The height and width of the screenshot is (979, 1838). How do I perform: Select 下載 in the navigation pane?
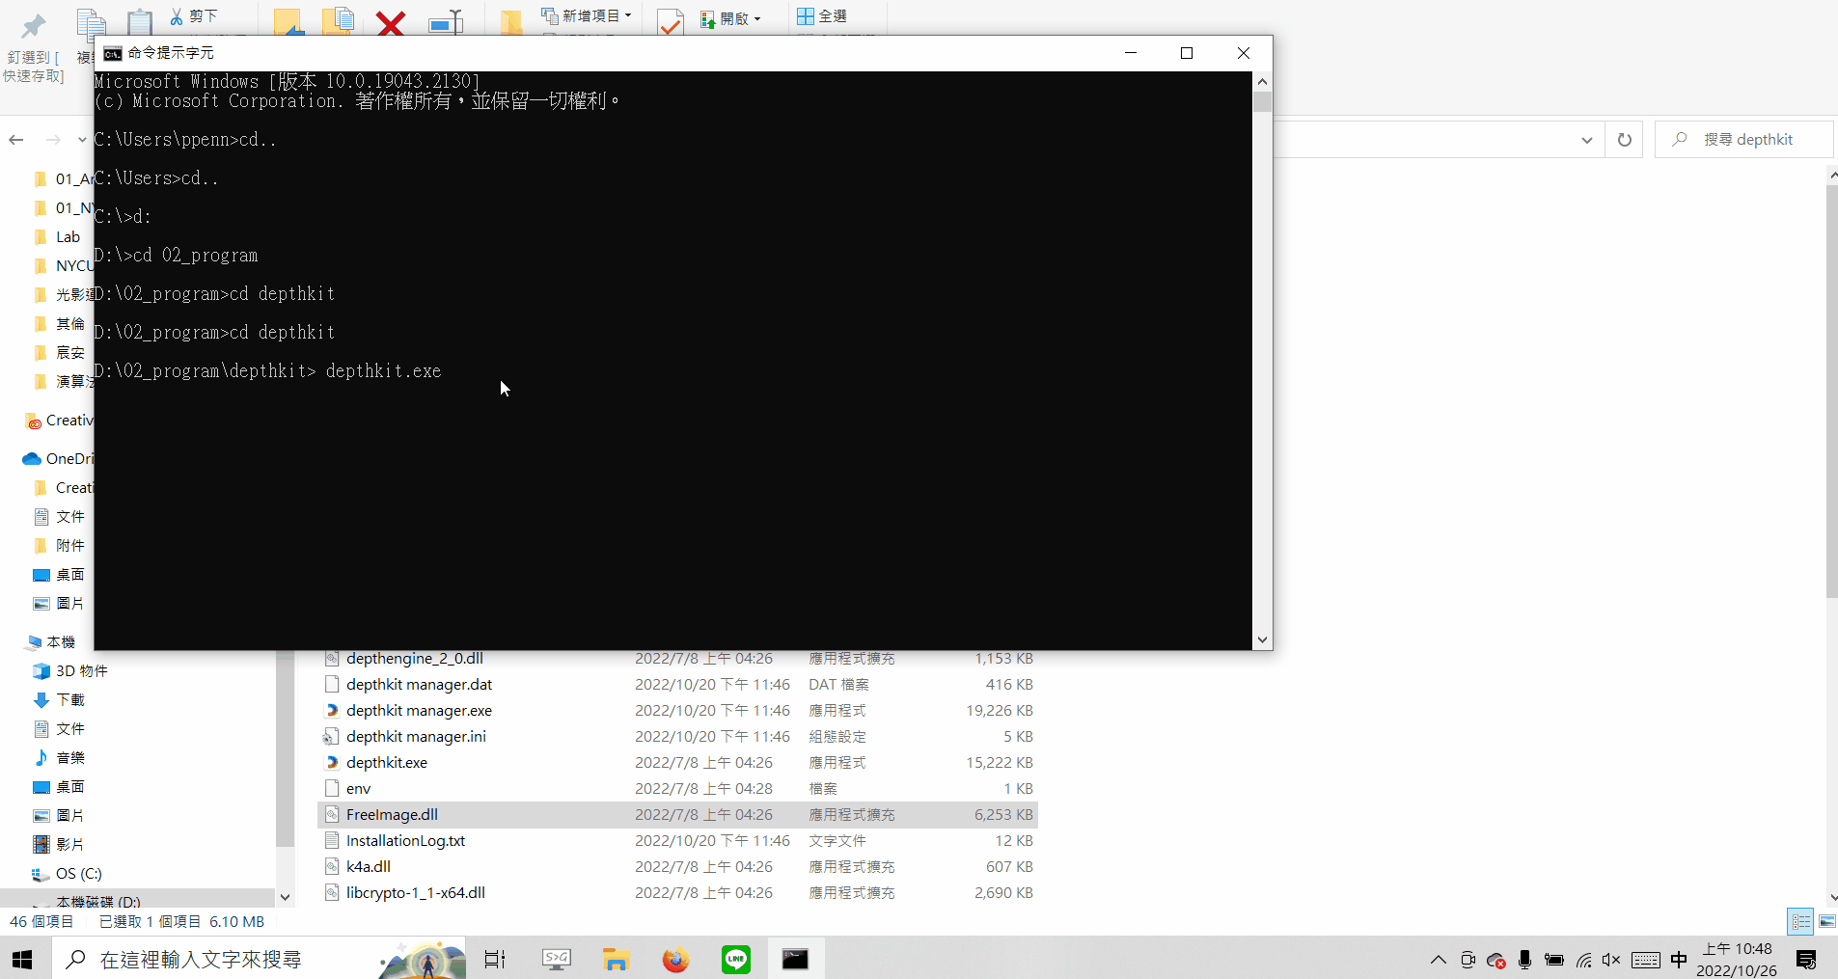coord(70,699)
